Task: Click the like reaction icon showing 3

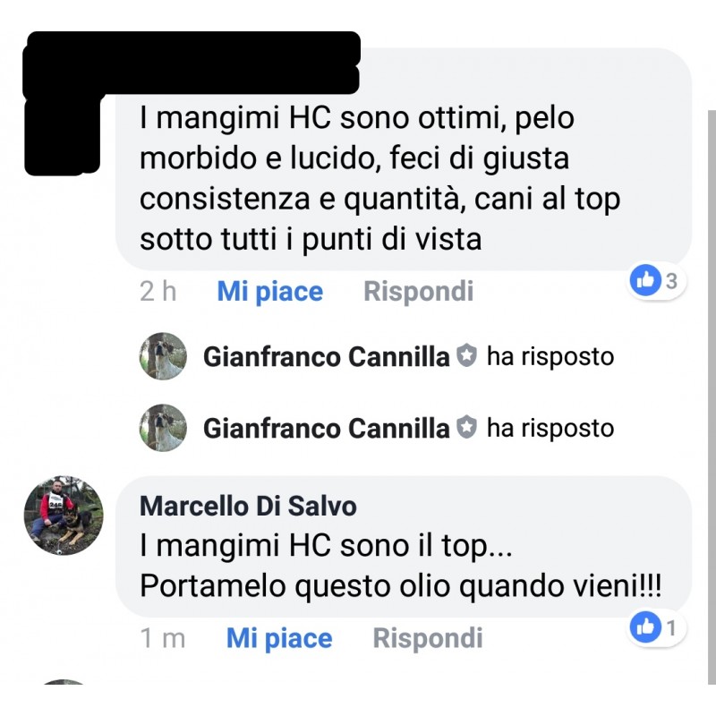Action: (x=645, y=280)
